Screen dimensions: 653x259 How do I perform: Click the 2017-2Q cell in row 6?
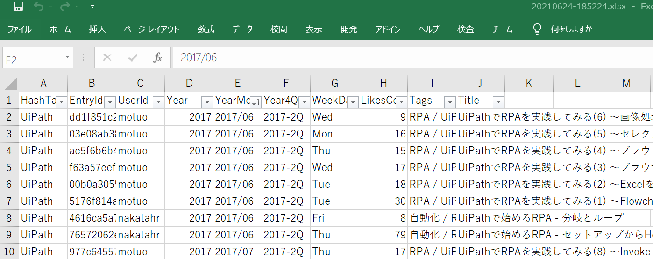286,184
